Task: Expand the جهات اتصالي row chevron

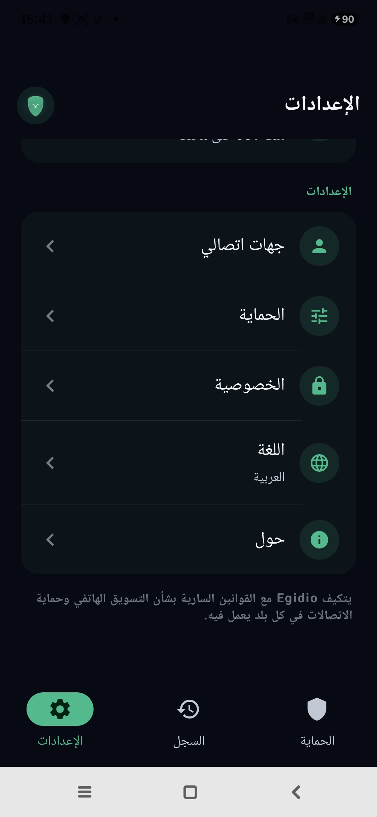Action: point(50,246)
